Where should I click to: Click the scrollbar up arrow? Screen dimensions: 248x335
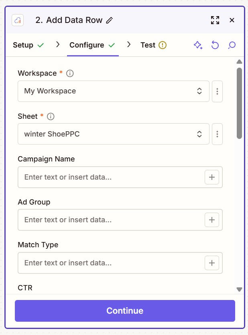[x=239, y=62]
